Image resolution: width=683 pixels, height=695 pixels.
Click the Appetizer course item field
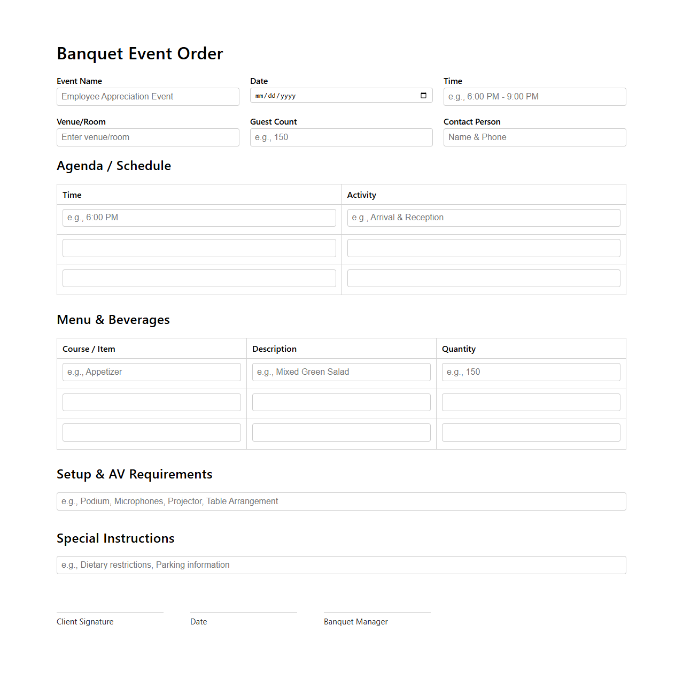(151, 372)
